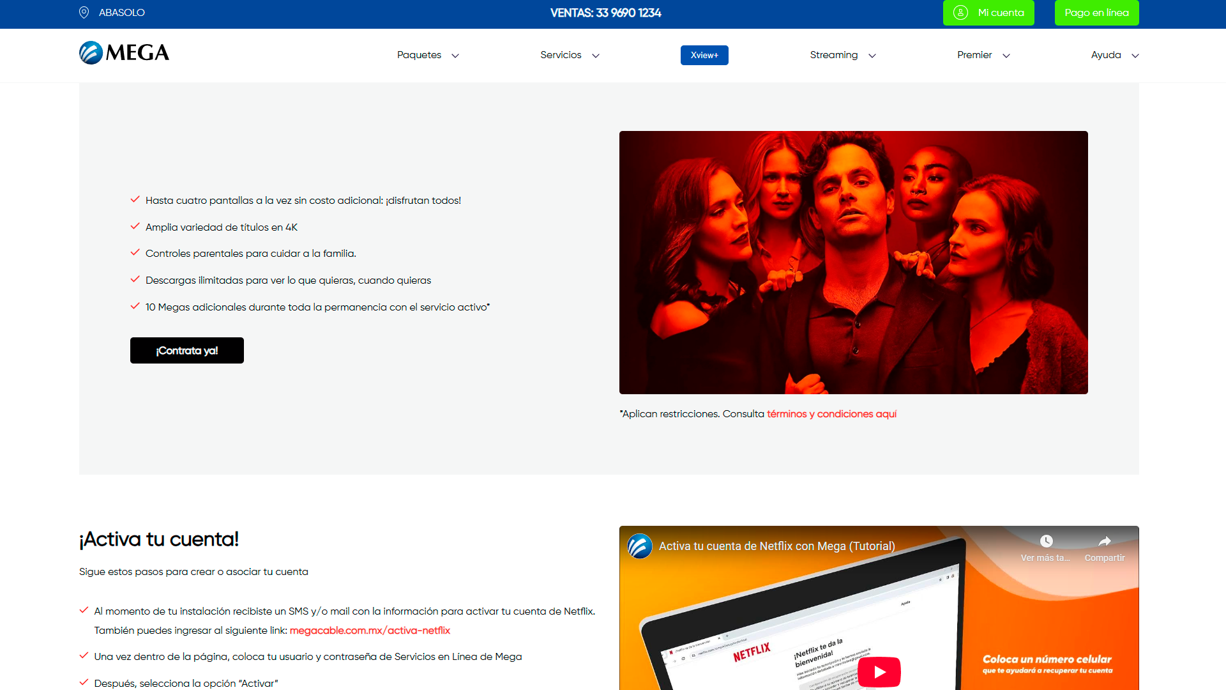1226x690 pixels.
Task: Click the Ver más tarde clock icon
Action: coord(1046,541)
